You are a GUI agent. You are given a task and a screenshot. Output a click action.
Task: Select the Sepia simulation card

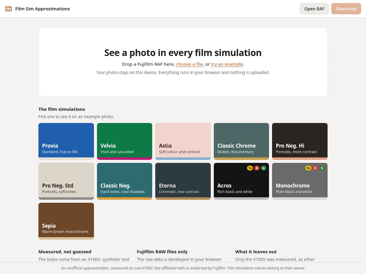point(66,221)
